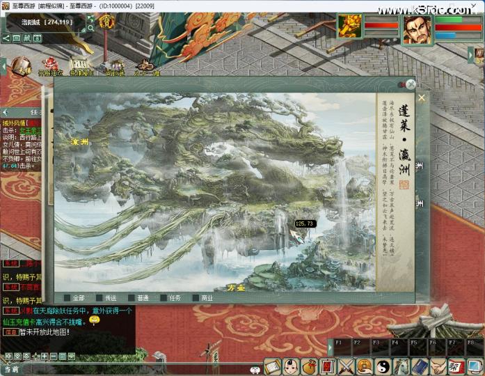Open the yin-yang skills icon

point(383,367)
